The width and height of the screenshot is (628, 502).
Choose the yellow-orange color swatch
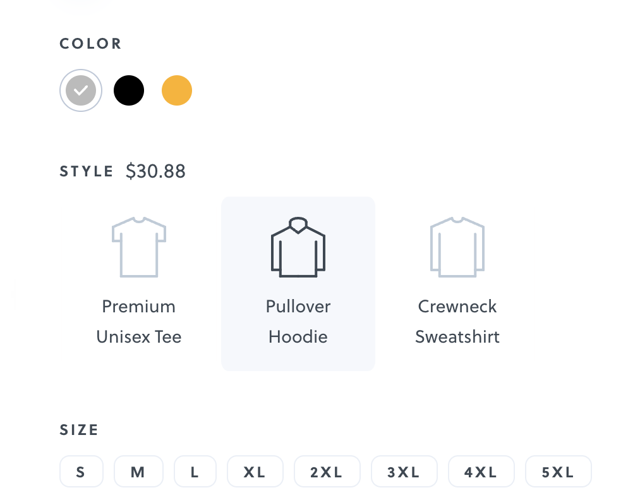pos(177,90)
